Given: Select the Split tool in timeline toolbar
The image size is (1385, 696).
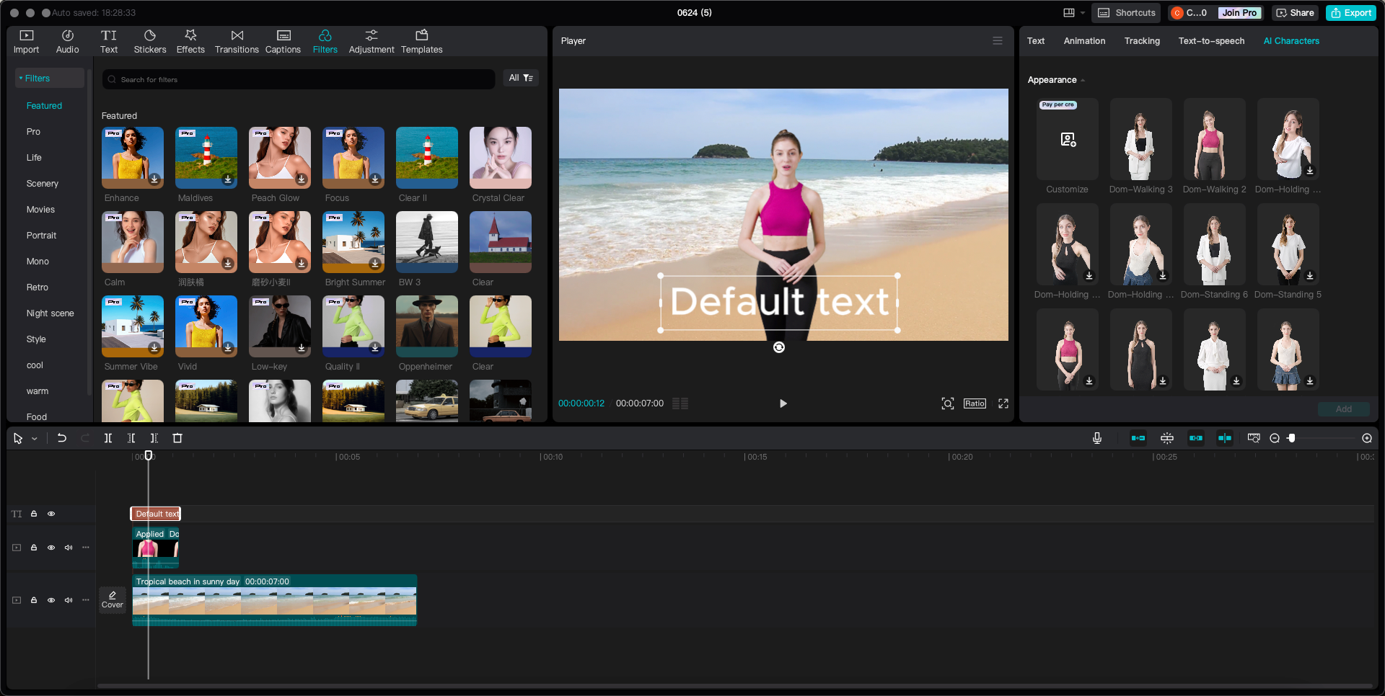Looking at the screenshot, I should coord(108,438).
